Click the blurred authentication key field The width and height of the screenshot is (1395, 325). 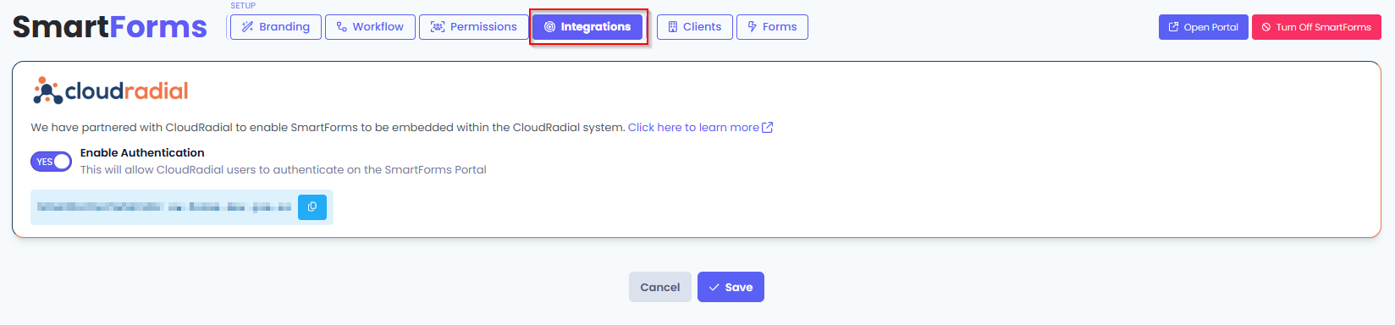coord(164,207)
